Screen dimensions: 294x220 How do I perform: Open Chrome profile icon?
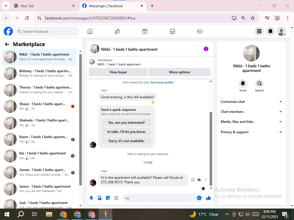277,18
